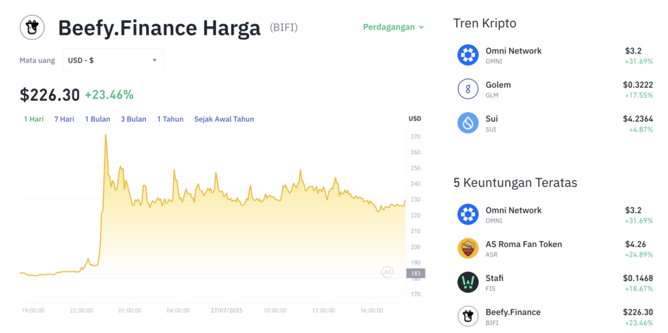Switch to the 1 Bulan chart range
This screenshot has width=668, height=333.
(x=98, y=119)
